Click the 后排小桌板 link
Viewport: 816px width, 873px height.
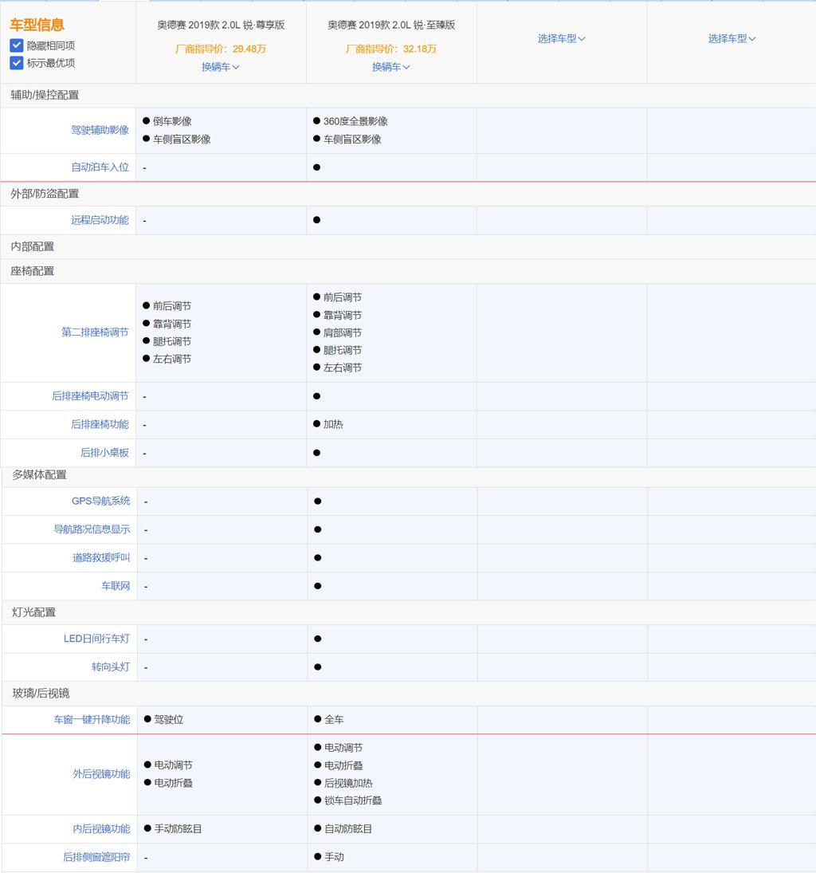click(x=104, y=453)
